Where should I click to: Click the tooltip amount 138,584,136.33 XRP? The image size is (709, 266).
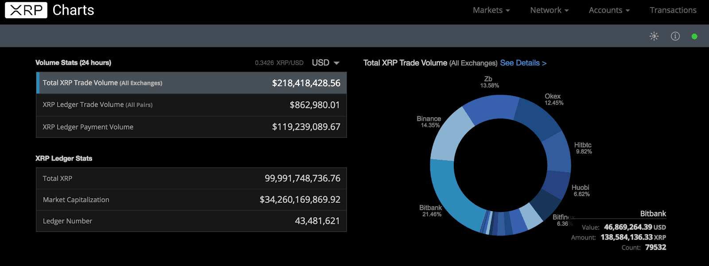(x=633, y=237)
